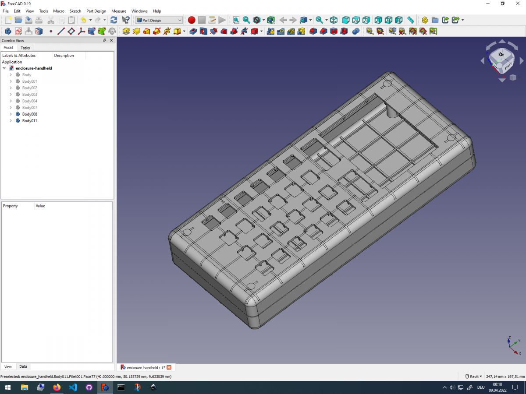Undo the last action
This screenshot has height=394, width=526.
click(83, 20)
